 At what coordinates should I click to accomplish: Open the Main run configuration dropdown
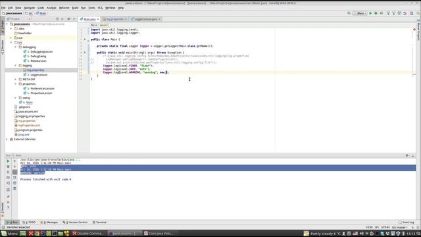360,13
